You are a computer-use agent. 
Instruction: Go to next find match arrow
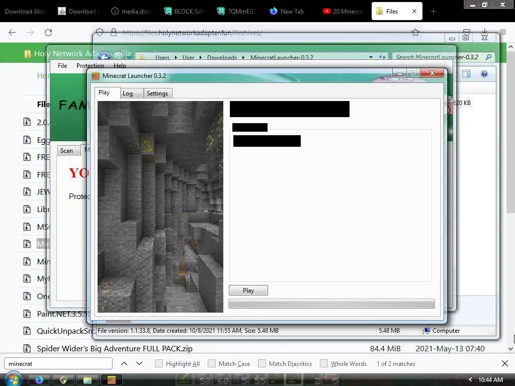[139, 363]
